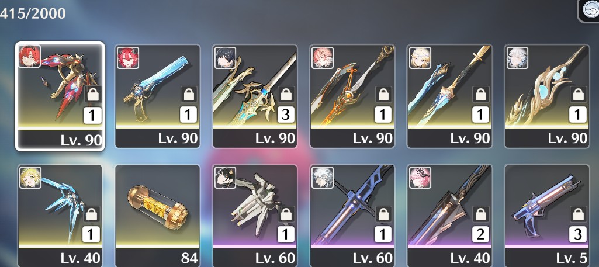Screen dimensions: 599x267
Task: Click the lock icon on the Lv. 5 pistol
Action: (578, 214)
